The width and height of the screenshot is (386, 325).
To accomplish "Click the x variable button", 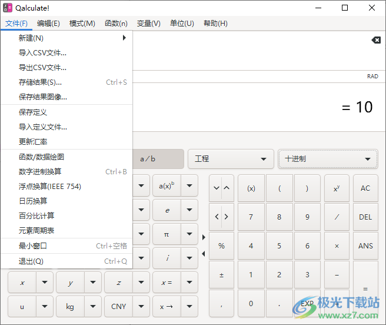I will tap(22, 283).
